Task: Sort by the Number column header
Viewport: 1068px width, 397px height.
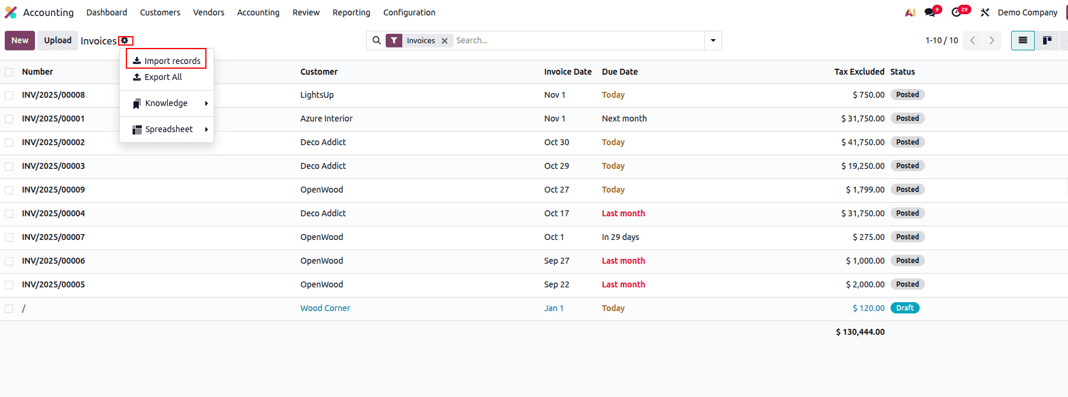Action: 37,72
